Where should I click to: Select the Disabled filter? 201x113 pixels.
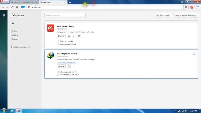click(x=15, y=39)
